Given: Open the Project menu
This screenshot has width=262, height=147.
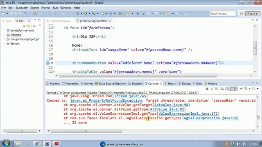Looking at the screenshot, I should [x=46, y=8].
